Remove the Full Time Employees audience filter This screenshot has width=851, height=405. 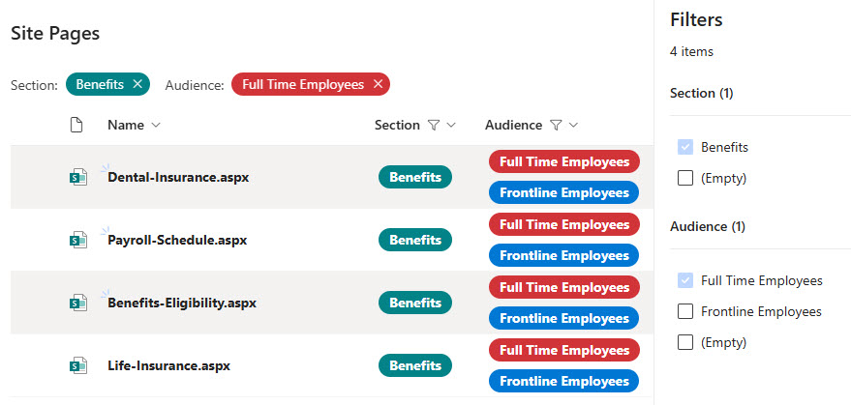379,85
